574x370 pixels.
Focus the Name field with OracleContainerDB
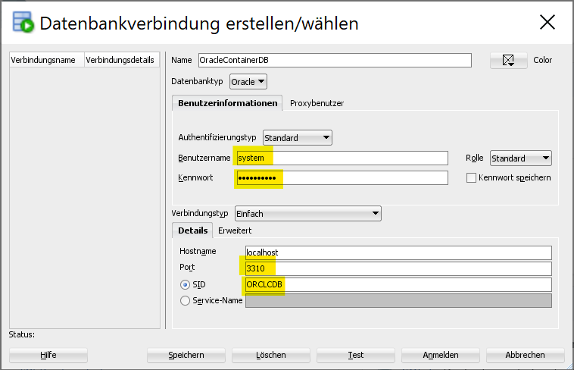pyautogui.click(x=335, y=60)
